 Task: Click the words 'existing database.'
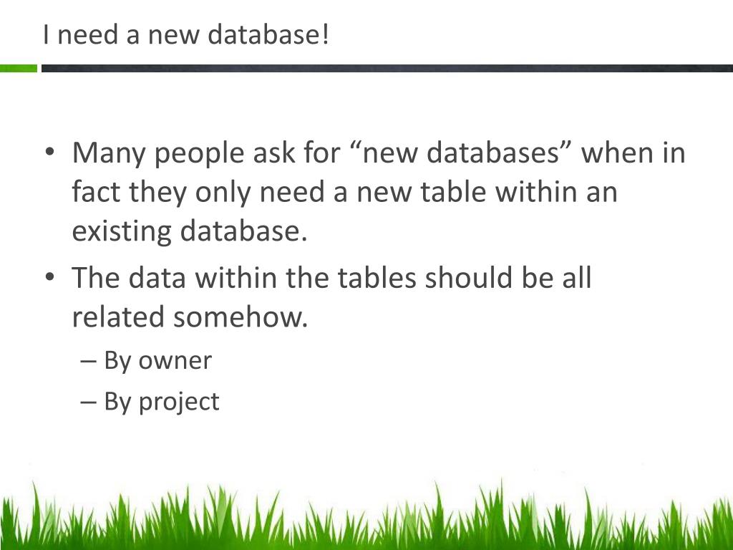[x=189, y=231]
